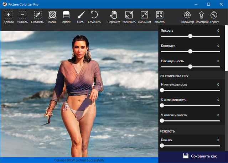Adjust the Насыщенность saturation slider
This screenshot has width=228, height=163.
point(190,67)
